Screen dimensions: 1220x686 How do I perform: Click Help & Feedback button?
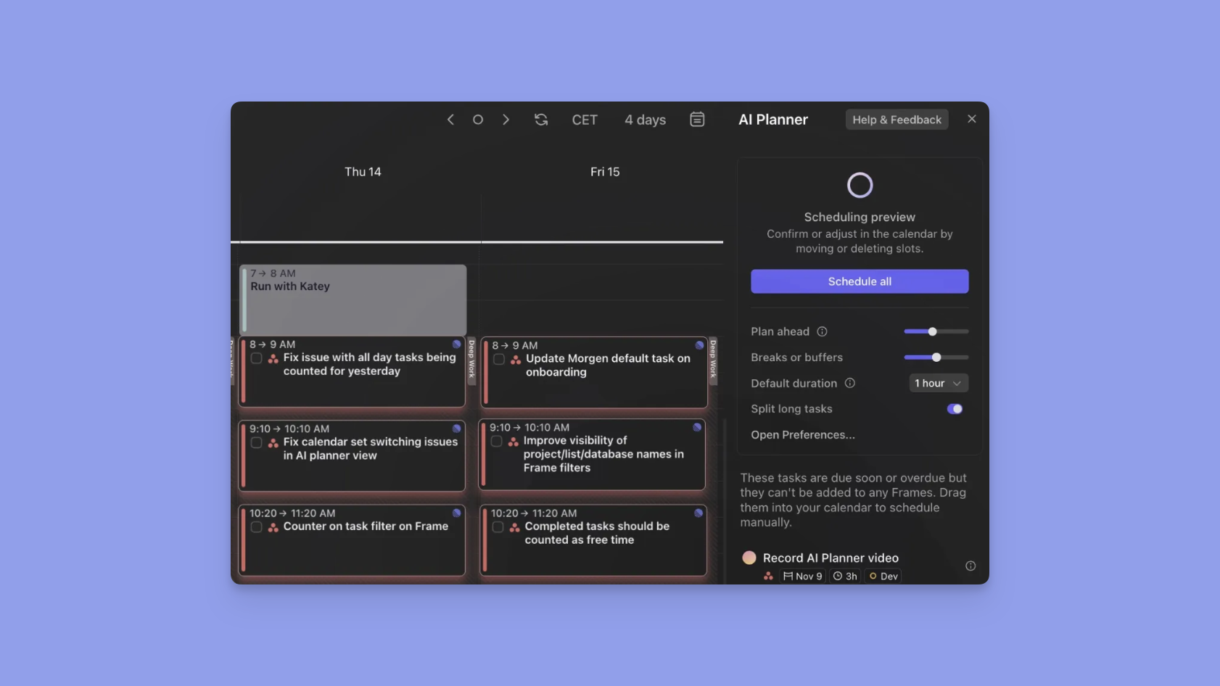[x=897, y=120]
